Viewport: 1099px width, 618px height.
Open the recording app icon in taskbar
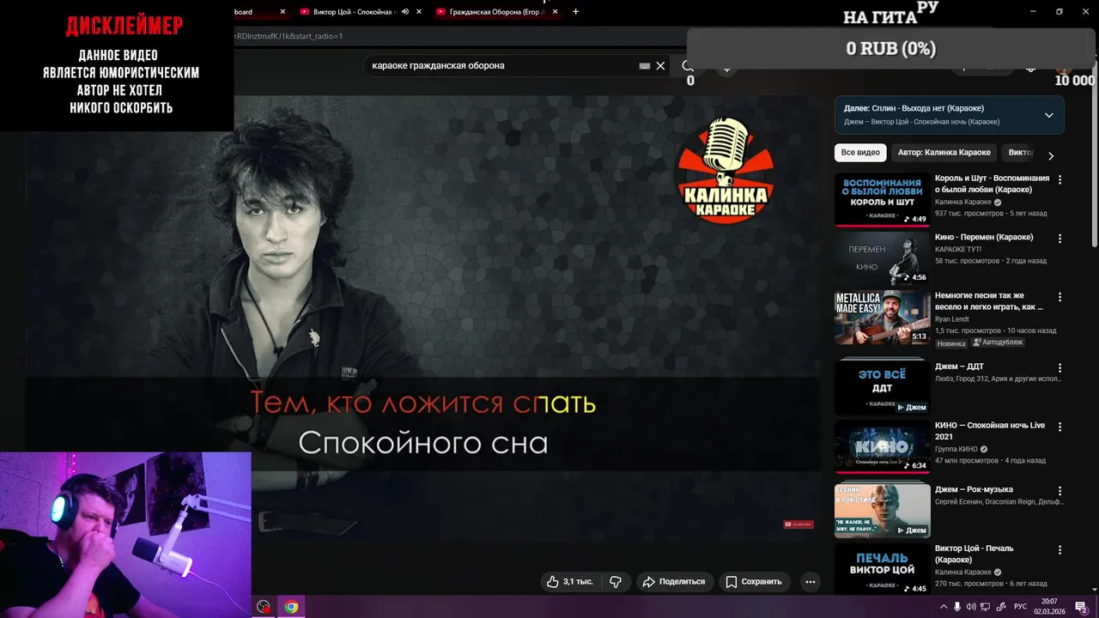click(x=264, y=607)
